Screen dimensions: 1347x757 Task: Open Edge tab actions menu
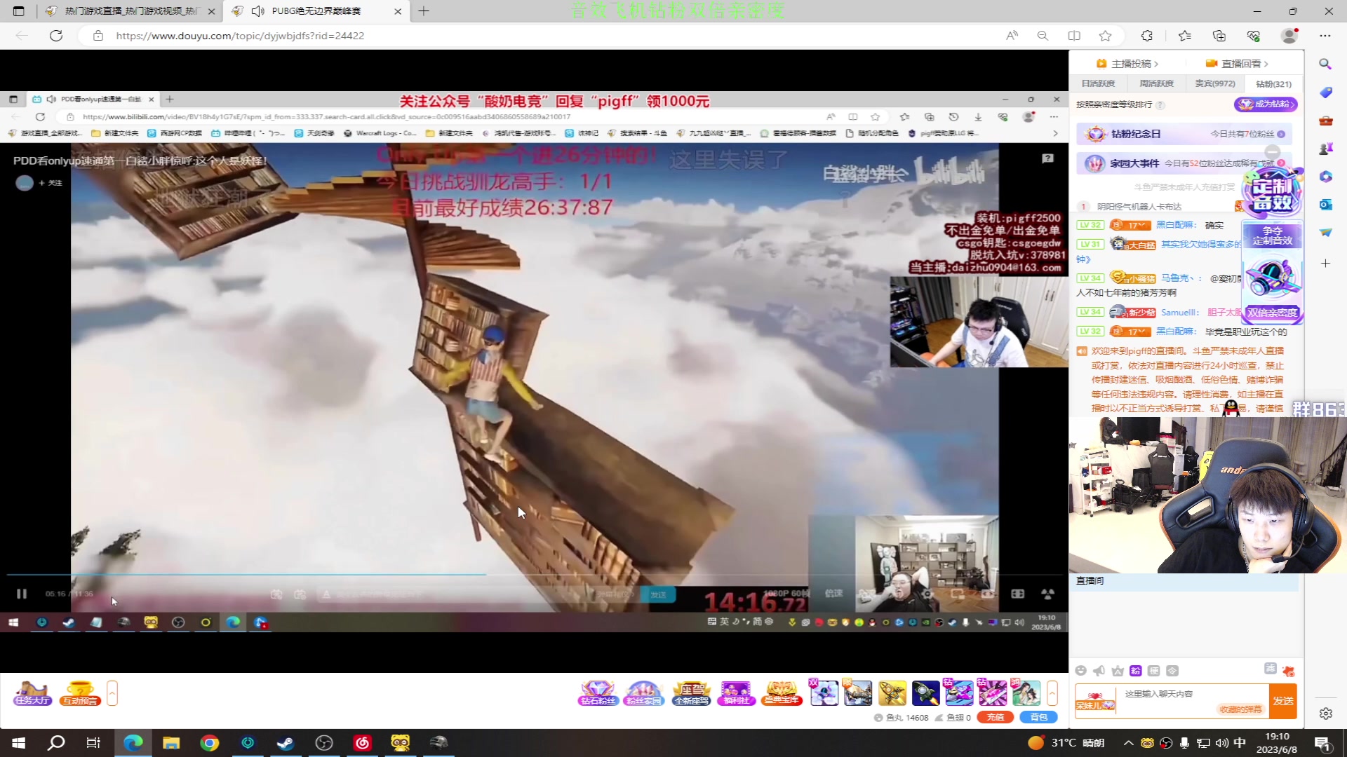(x=19, y=11)
